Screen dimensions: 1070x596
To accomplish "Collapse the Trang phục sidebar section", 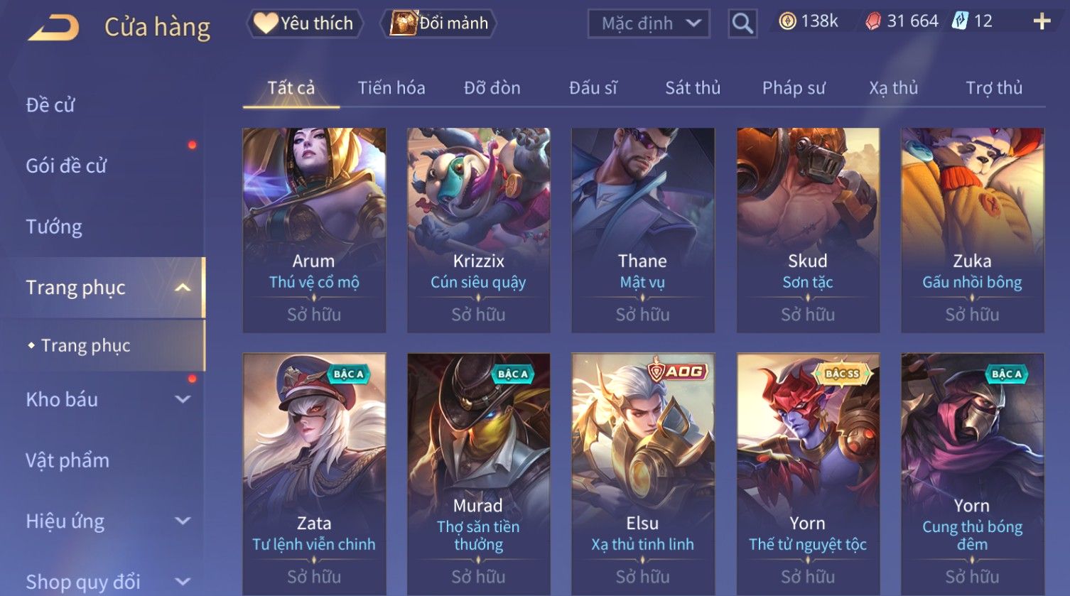I will pyautogui.click(x=183, y=288).
